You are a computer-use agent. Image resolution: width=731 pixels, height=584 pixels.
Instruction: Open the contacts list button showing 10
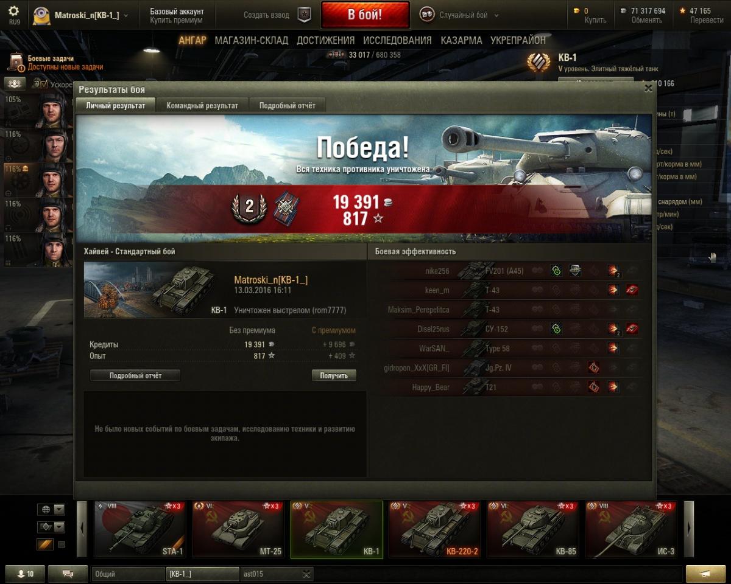pos(26,574)
